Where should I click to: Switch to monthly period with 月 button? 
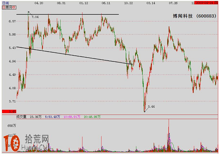(11, 7)
